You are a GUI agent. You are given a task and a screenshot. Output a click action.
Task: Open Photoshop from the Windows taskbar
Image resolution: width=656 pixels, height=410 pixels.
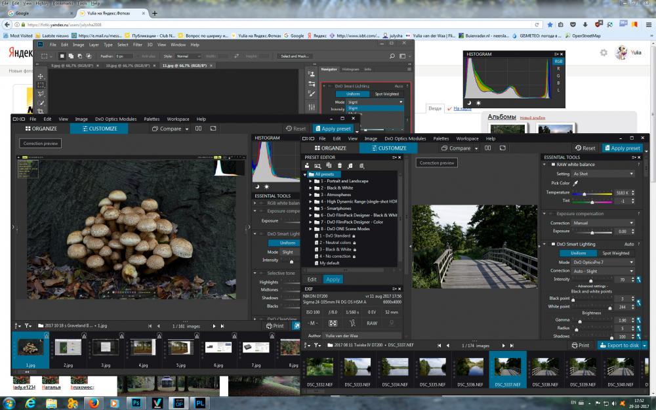136,403
